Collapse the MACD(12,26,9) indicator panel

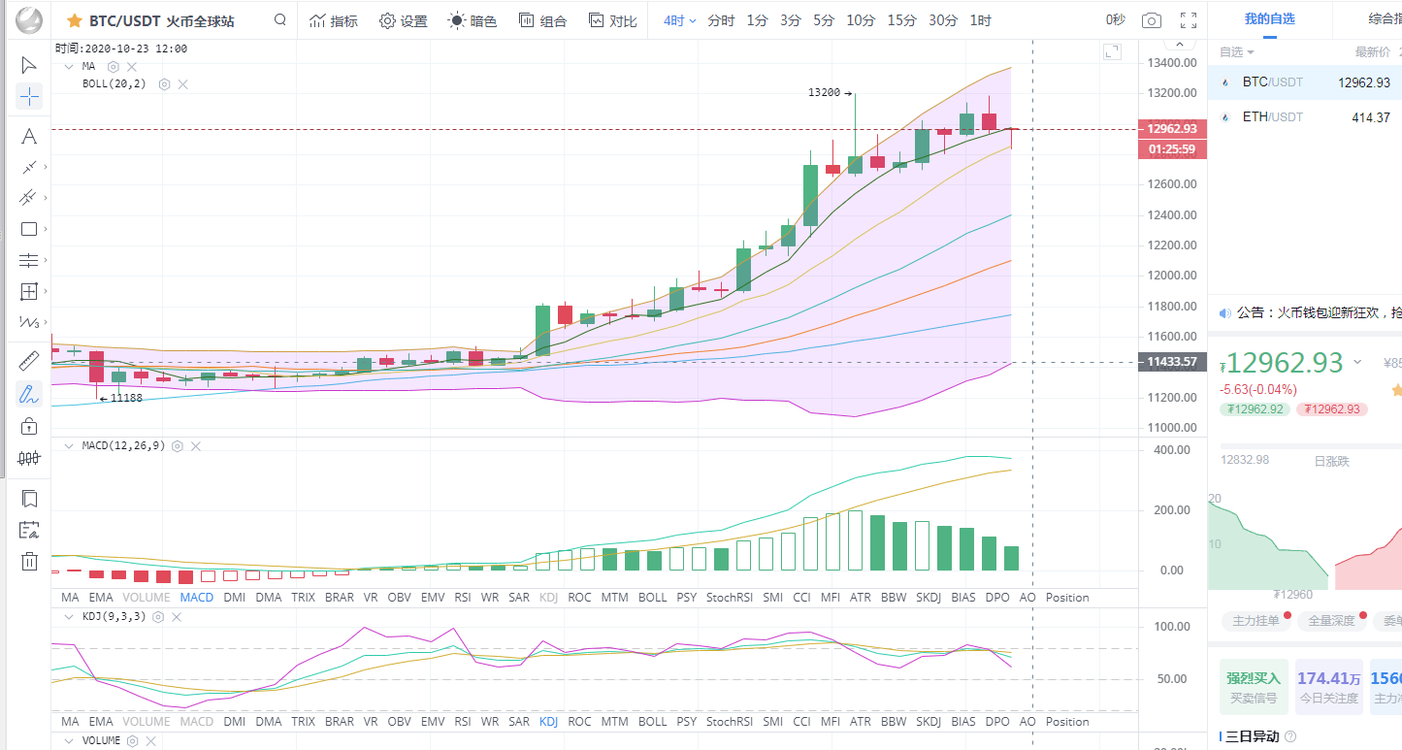(x=68, y=446)
